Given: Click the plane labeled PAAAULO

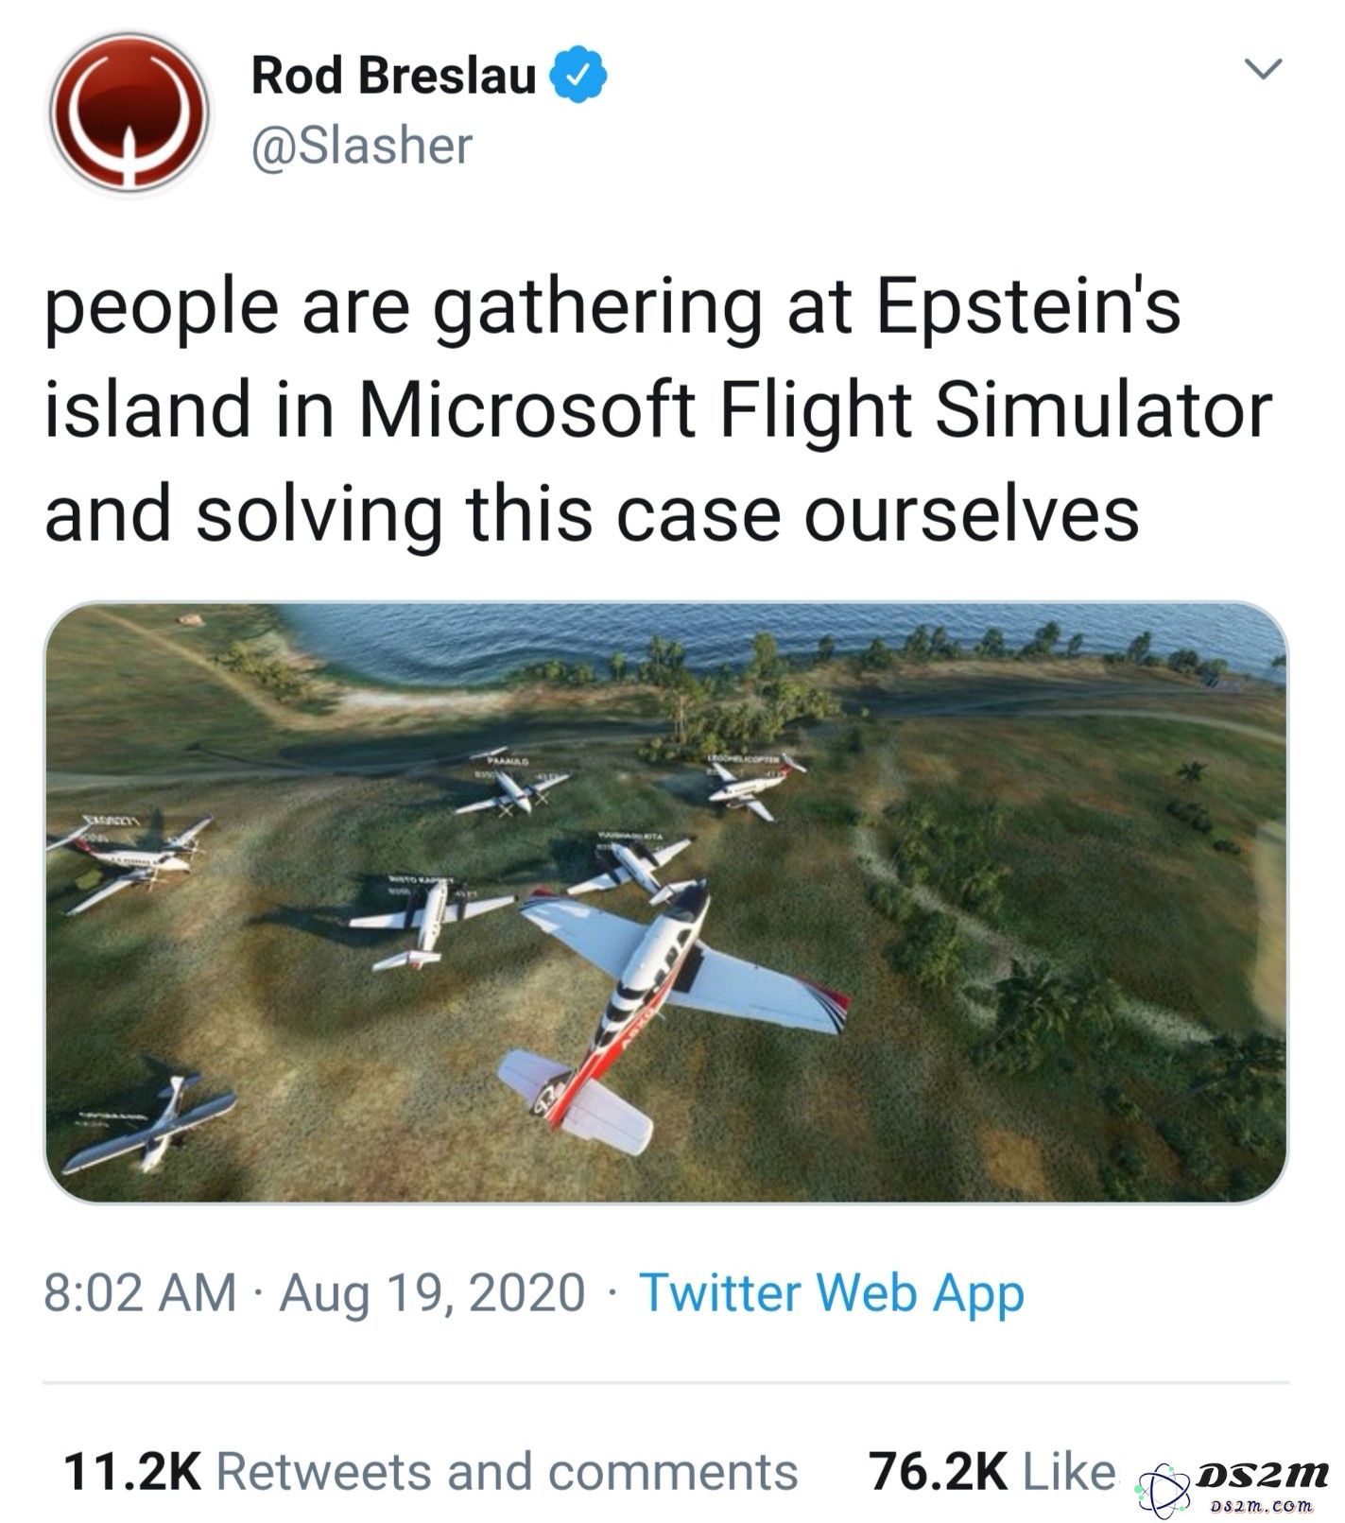Looking at the screenshot, I should click(x=512, y=787).
